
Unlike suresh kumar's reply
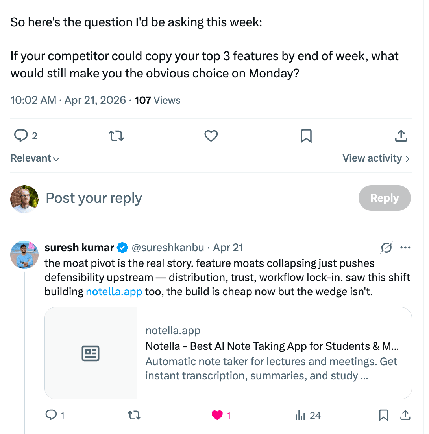tap(217, 415)
